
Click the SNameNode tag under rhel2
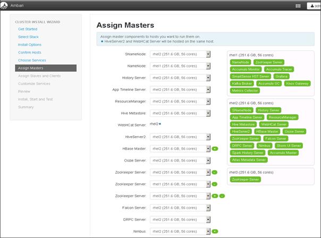click(x=242, y=110)
